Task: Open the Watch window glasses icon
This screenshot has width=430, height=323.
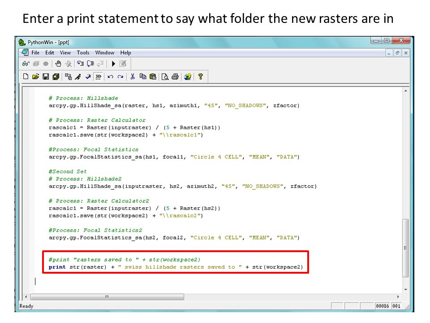Action: pyautogui.click(x=26, y=64)
